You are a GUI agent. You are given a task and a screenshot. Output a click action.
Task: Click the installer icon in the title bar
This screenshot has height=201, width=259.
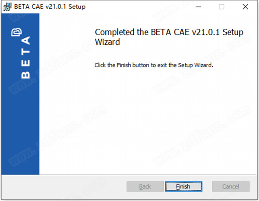(x=7, y=7)
